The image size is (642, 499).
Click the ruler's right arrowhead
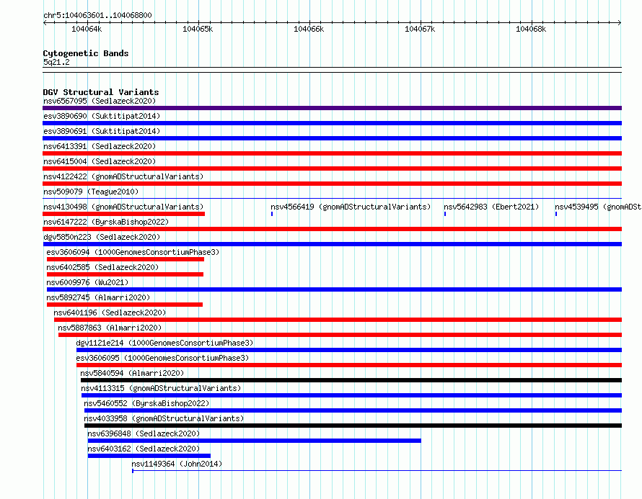(x=620, y=22)
